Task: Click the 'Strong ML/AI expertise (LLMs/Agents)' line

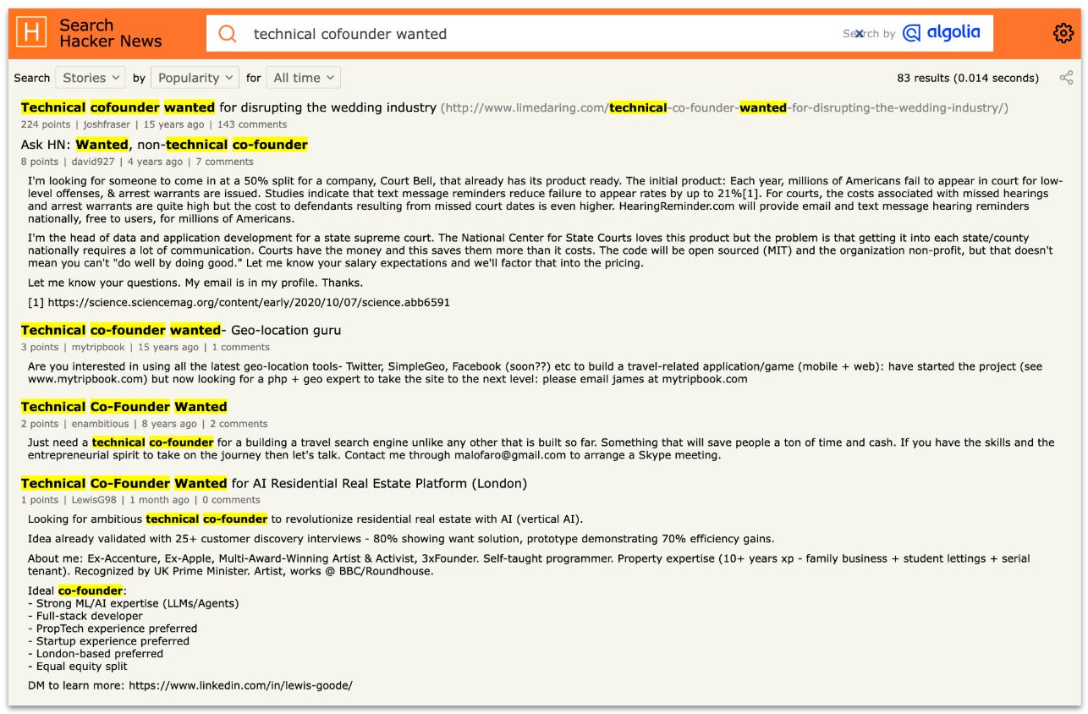Action: click(134, 603)
